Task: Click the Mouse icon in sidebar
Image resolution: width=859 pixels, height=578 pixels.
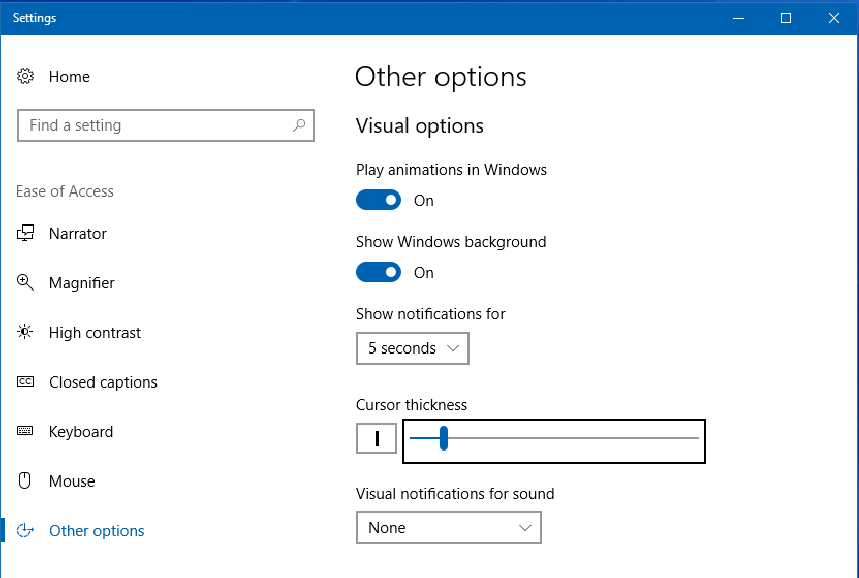Action: click(25, 480)
